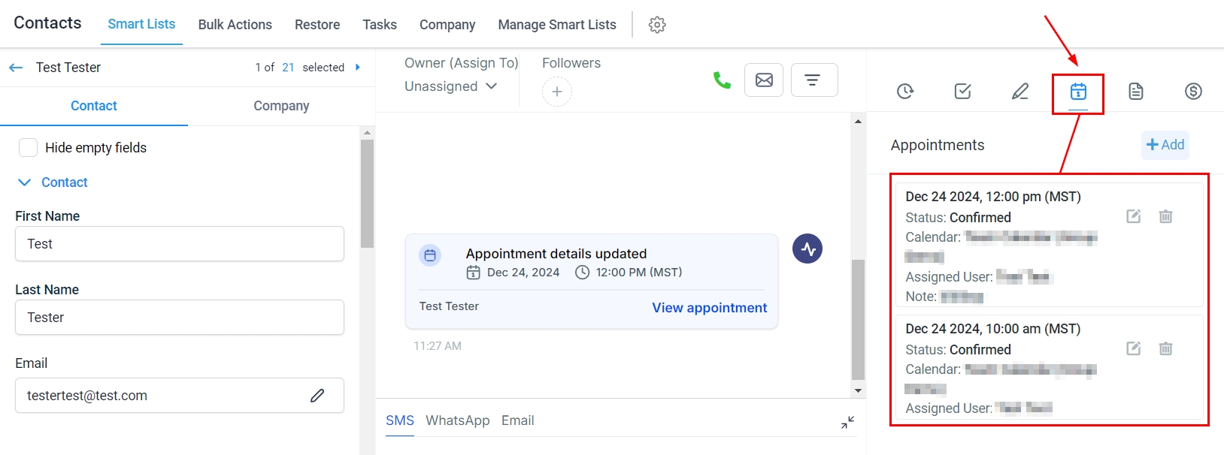This screenshot has width=1224, height=455.
Task: Click the Add appointment button
Action: coord(1165,145)
